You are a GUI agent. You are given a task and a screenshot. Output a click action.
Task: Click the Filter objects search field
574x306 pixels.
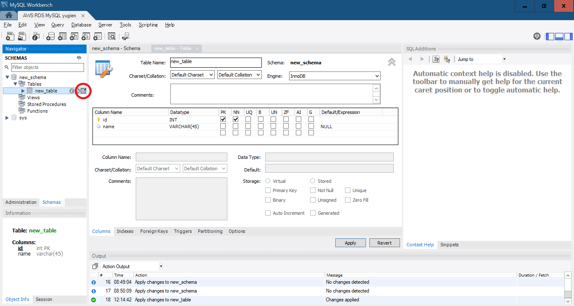pos(47,67)
